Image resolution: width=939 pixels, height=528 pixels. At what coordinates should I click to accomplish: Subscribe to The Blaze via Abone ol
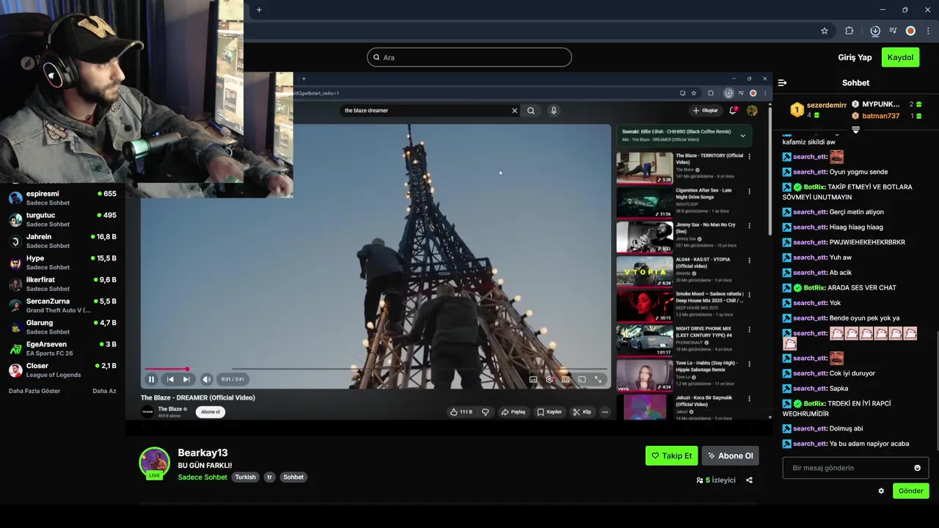[211, 412]
